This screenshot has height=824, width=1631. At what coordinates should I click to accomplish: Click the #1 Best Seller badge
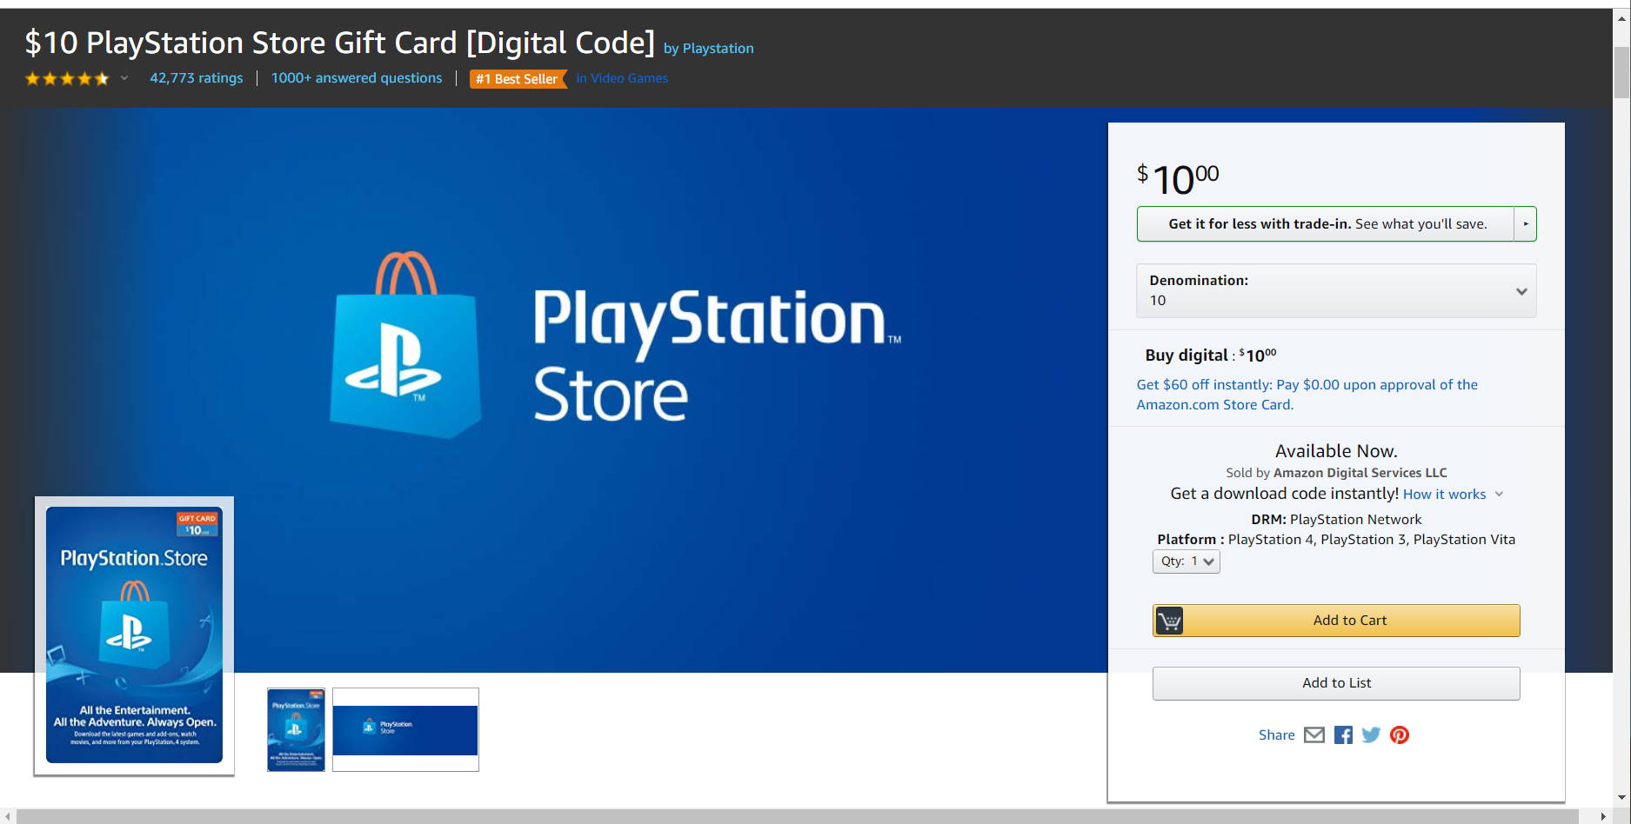pyautogui.click(x=517, y=79)
